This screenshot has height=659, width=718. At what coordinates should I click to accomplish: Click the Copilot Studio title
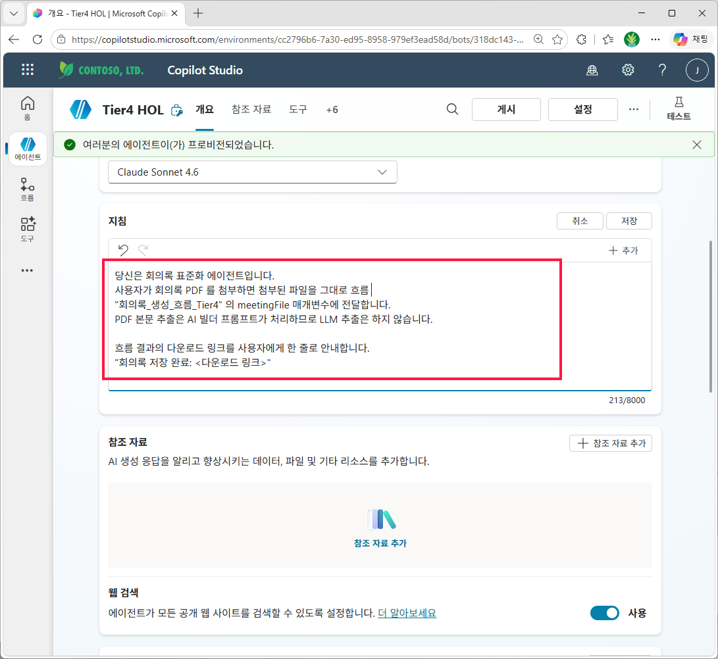(205, 70)
